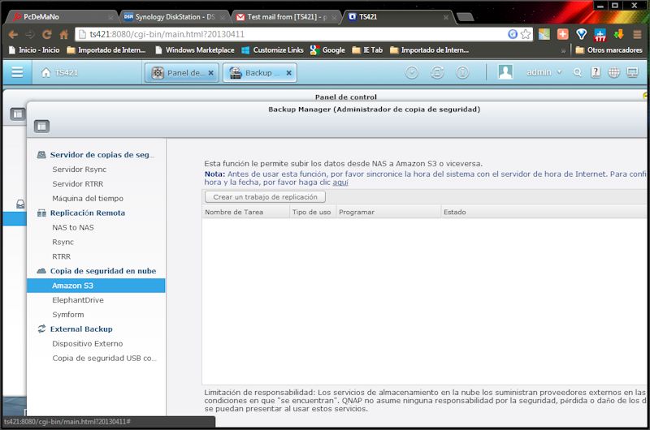650x430 pixels.
Task: Switch to PcDeMaNo browser tab
Action: pos(63,17)
